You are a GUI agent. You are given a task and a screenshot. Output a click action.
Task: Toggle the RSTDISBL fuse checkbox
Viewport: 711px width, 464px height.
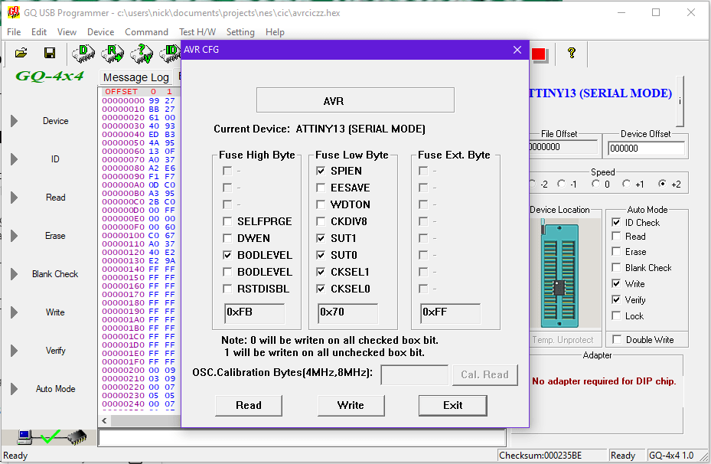click(x=227, y=289)
